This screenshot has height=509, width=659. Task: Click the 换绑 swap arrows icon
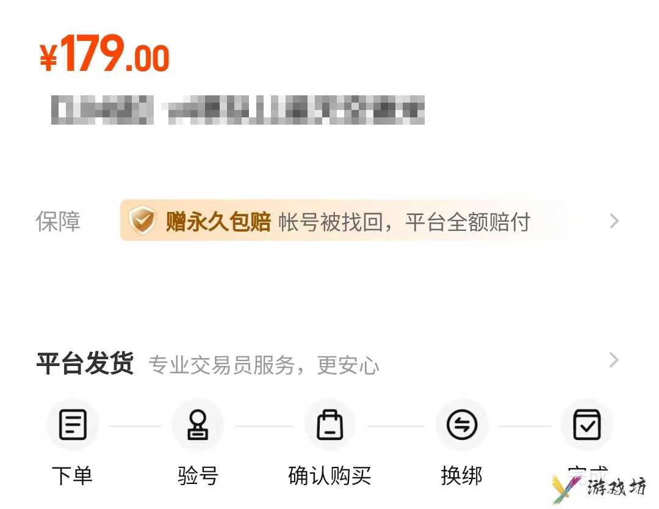click(462, 425)
